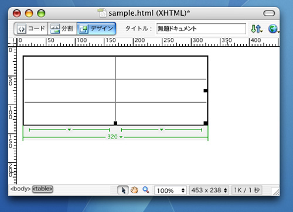Click the toolbar toggle pill button
The image size is (293, 212).
click(x=269, y=13)
